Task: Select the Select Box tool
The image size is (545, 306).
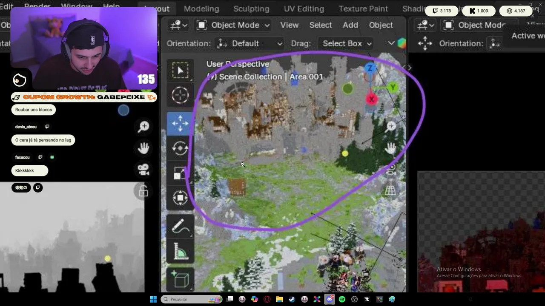Action: 180,70
